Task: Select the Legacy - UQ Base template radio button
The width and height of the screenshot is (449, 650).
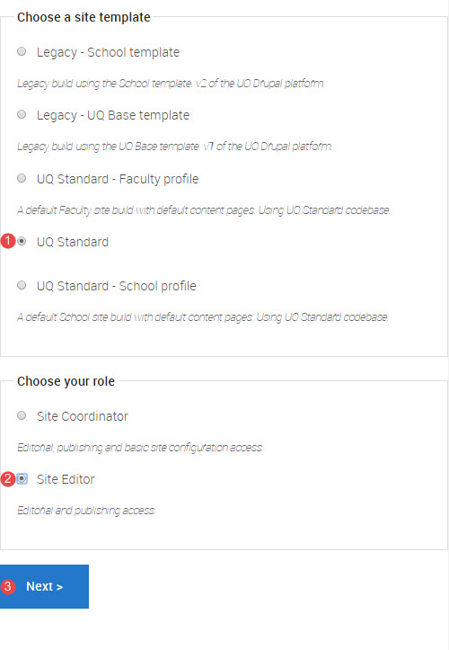Action: pyautogui.click(x=22, y=114)
